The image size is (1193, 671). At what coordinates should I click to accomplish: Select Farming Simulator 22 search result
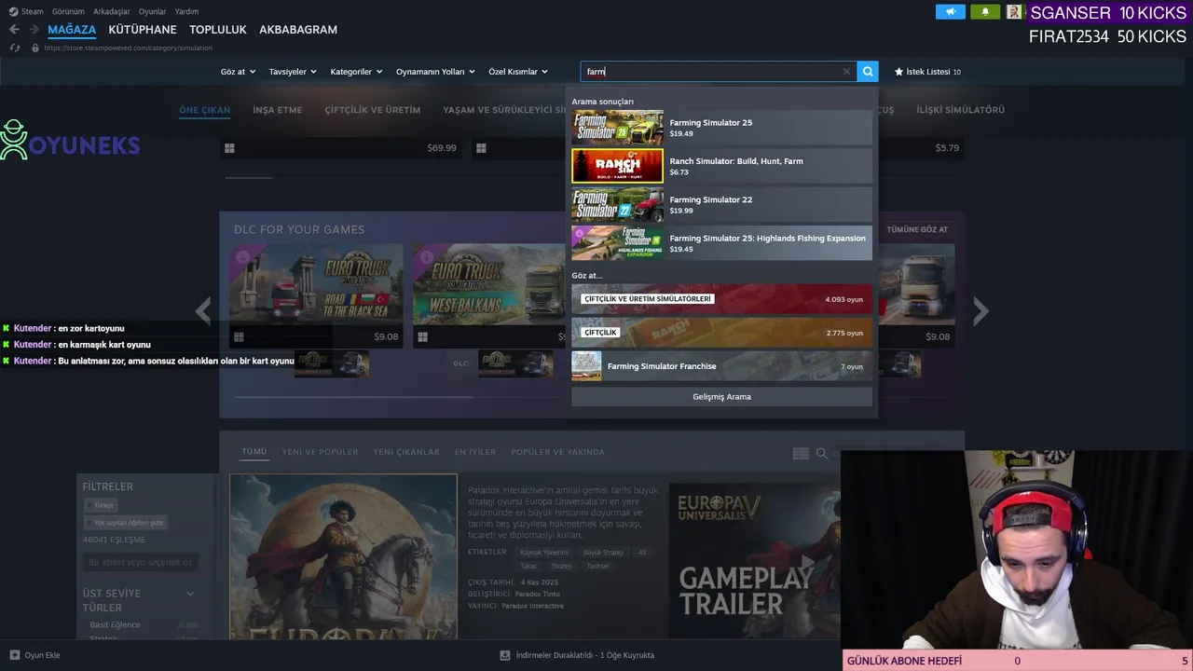tap(722, 205)
